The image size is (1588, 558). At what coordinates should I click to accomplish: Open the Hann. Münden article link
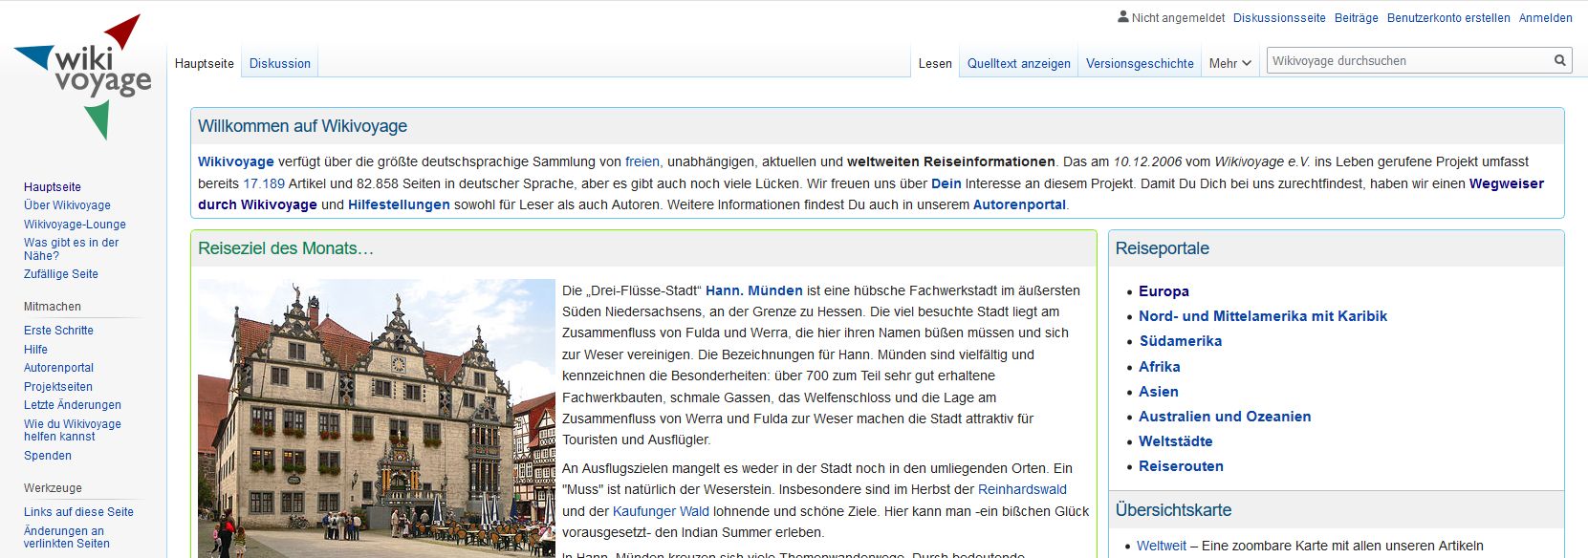coord(754,290)
